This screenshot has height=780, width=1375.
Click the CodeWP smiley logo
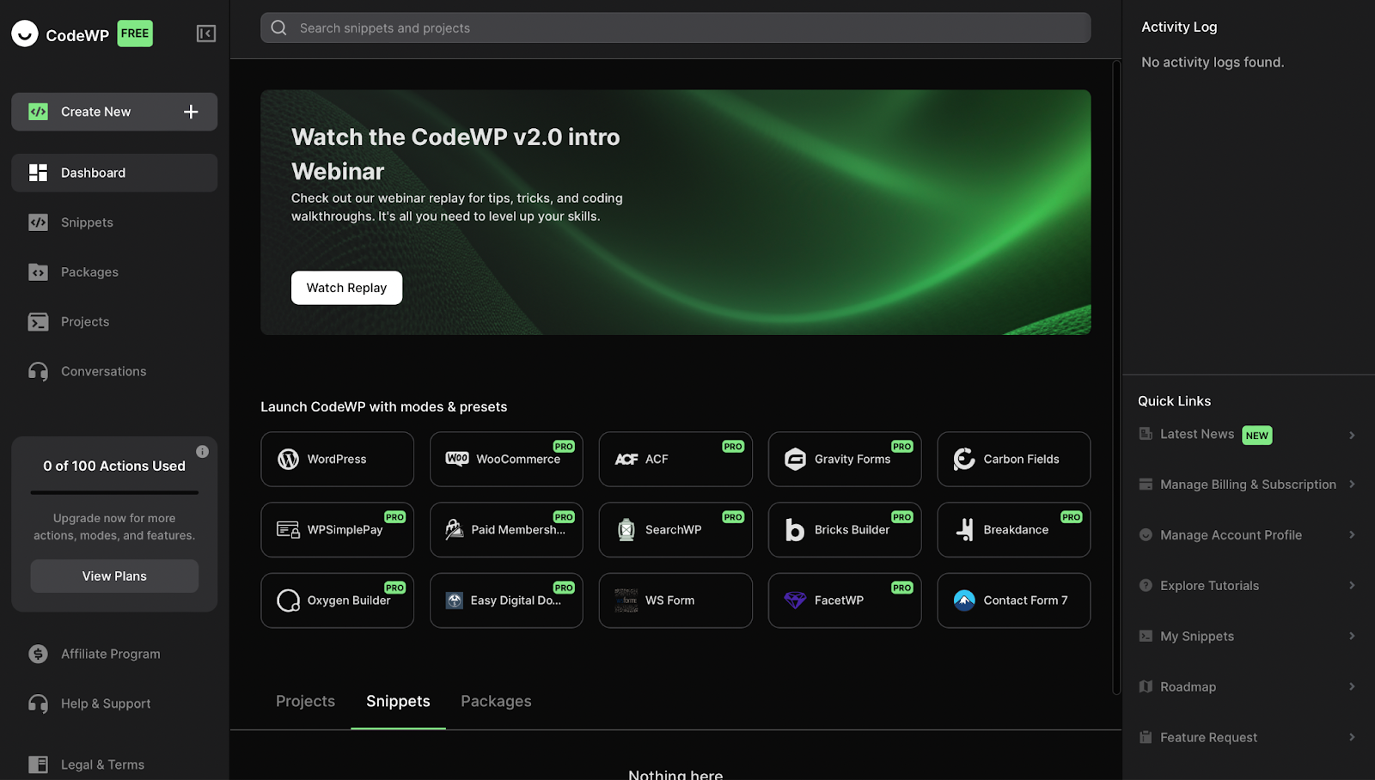point(25,34)
